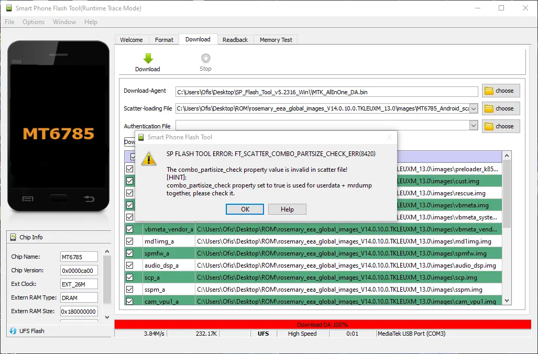
Task: Open the Options menu
Action: [34, 22]
